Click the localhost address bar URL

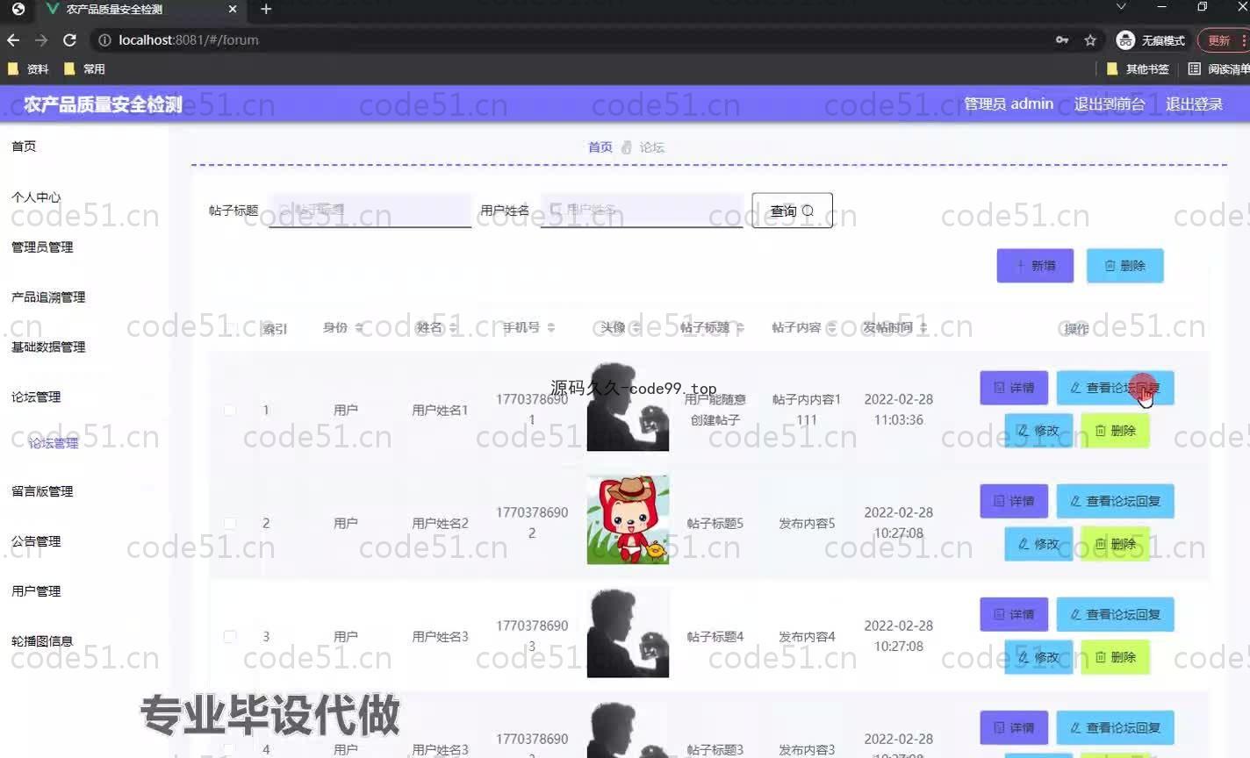tap(189, 40)
